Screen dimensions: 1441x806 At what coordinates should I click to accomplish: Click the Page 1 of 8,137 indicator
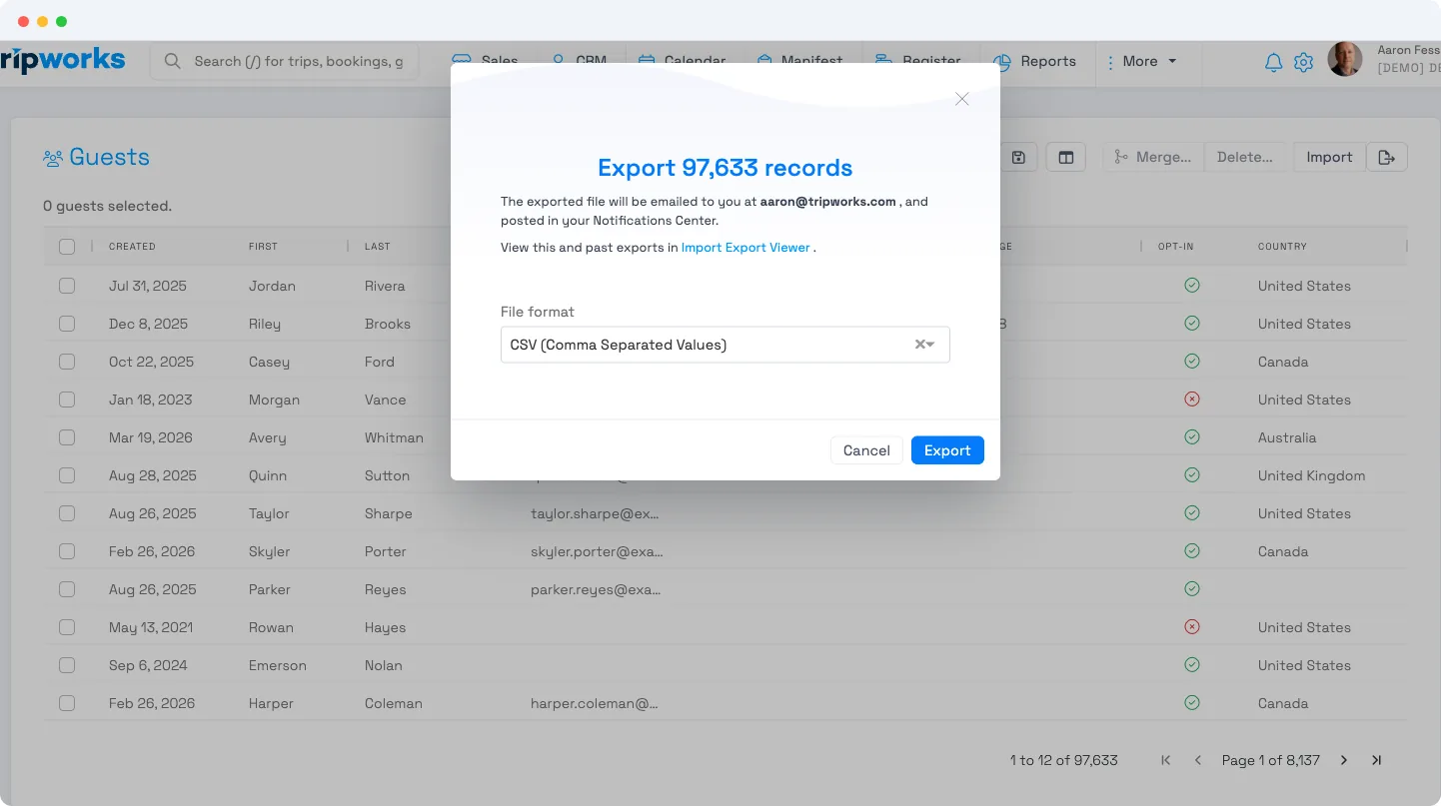pos(1270,760)
